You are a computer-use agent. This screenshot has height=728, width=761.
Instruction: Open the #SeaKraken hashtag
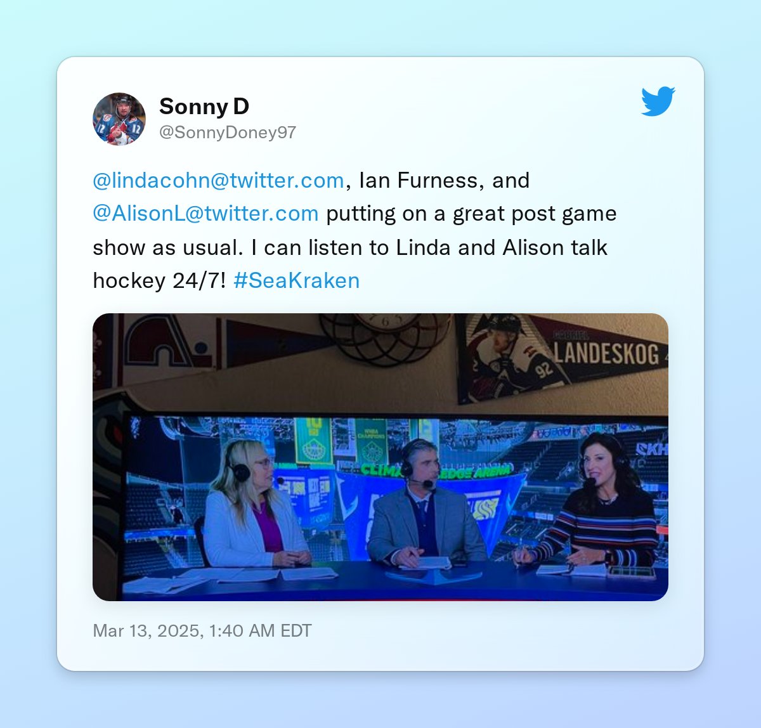(x=296, y=280)
